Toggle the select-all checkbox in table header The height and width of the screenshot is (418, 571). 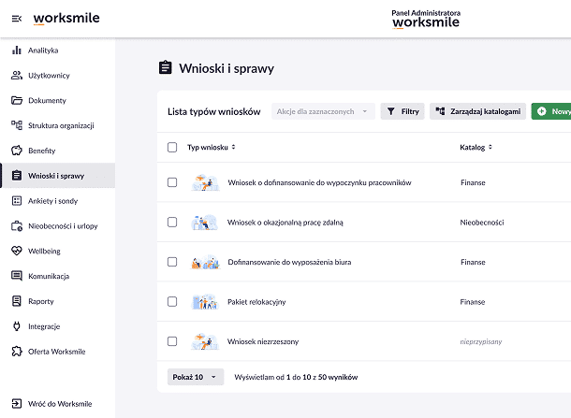[172, 147]
